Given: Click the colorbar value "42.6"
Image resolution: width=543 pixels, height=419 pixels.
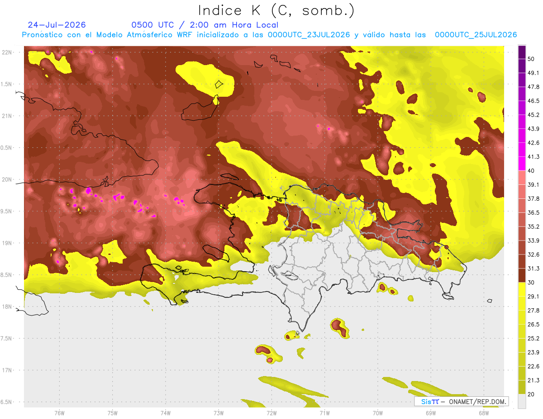Looking at the screenshot, I should click(533, 143).
